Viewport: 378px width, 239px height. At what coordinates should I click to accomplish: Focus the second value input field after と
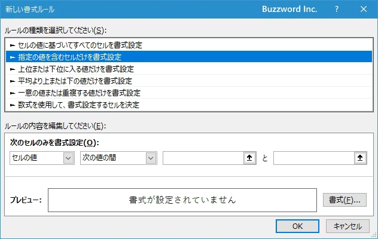click(314, 158)
